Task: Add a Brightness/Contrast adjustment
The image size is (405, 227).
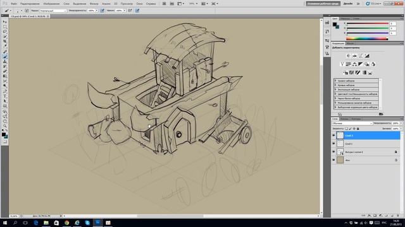Action: 348,56
